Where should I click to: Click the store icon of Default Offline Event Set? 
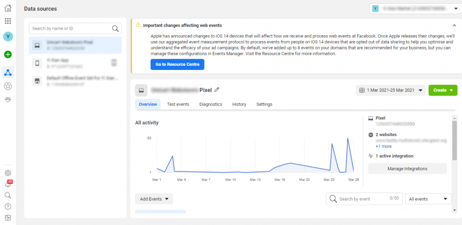point(37,81)
